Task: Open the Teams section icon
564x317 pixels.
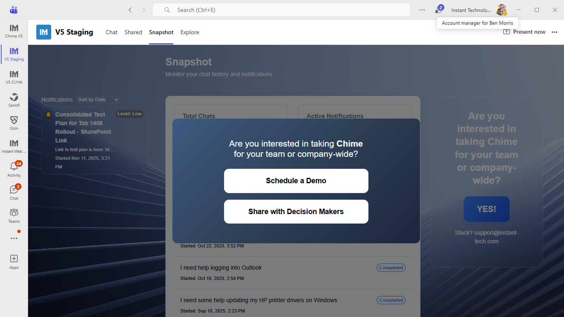Action: 14,215
